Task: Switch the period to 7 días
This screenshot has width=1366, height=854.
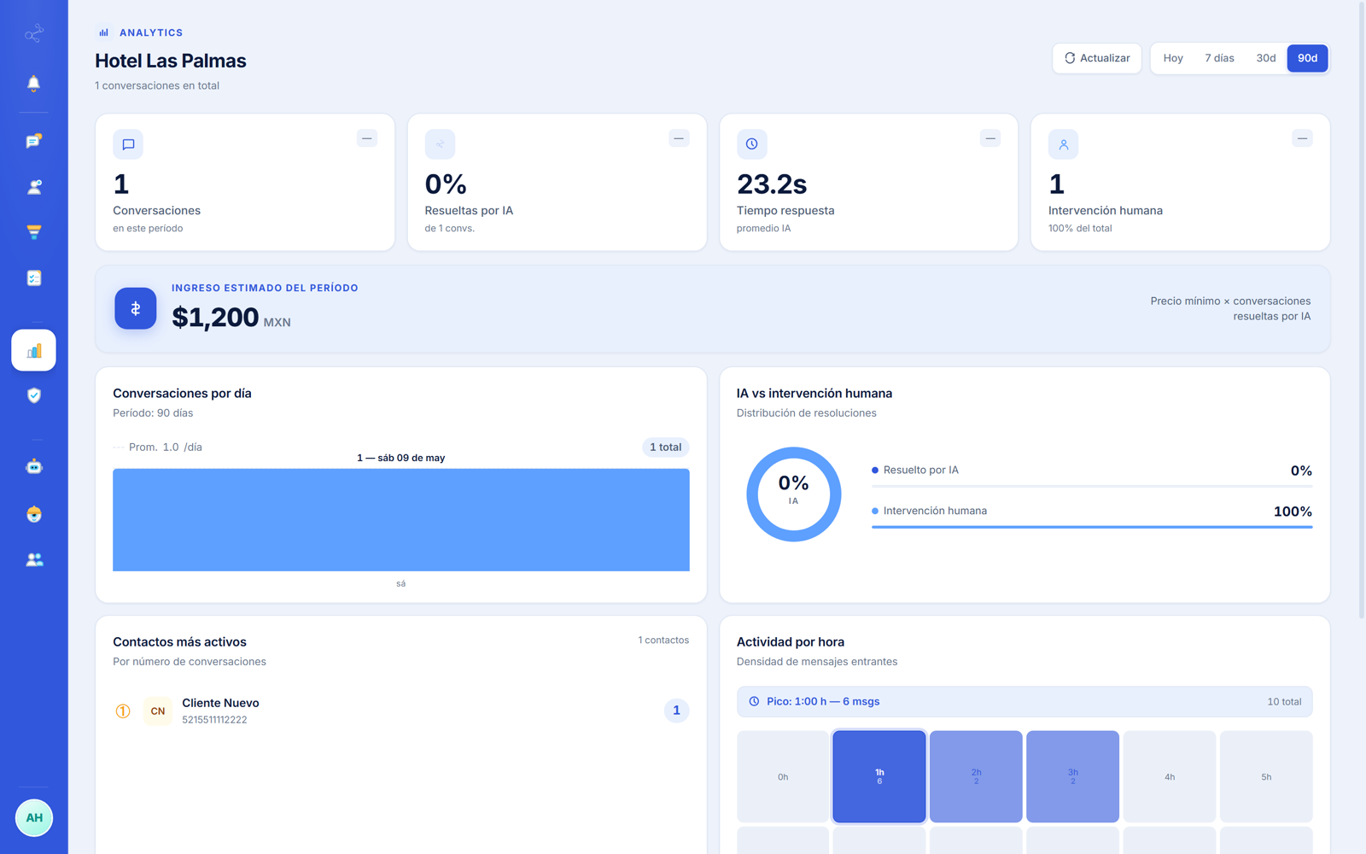Action: (1219, 58)
